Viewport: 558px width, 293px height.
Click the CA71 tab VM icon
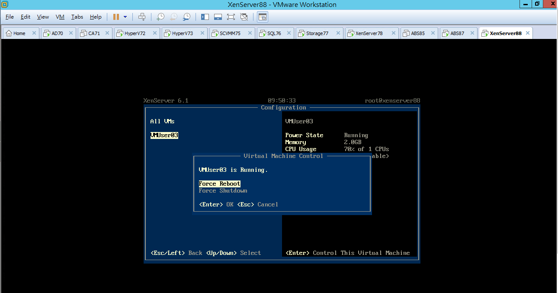83,33
